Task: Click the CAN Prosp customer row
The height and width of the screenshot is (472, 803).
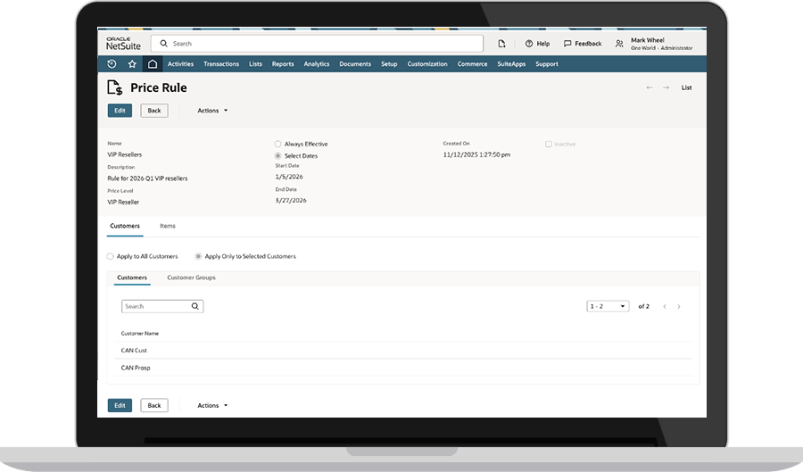Action: [403, 368]
